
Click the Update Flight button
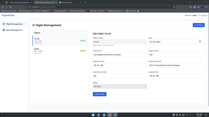[100, 94]
